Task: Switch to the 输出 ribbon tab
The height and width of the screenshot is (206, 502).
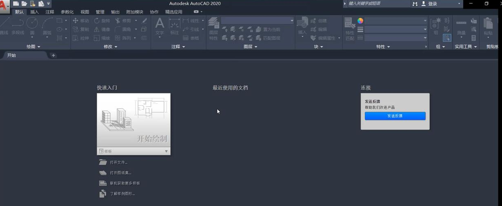Action: tap(116, 12)
